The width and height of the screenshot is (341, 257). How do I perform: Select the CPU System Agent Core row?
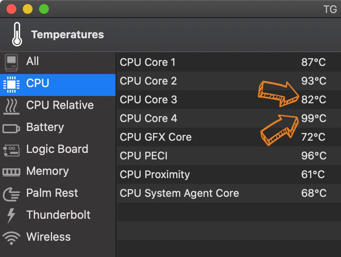coord(229,193)
